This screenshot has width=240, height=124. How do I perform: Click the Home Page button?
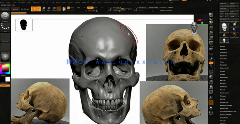point(6,9)
